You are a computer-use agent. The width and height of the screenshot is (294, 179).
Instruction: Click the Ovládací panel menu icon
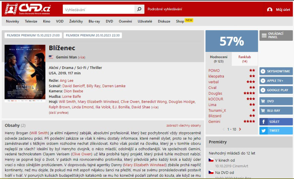(x=264, y=35)
